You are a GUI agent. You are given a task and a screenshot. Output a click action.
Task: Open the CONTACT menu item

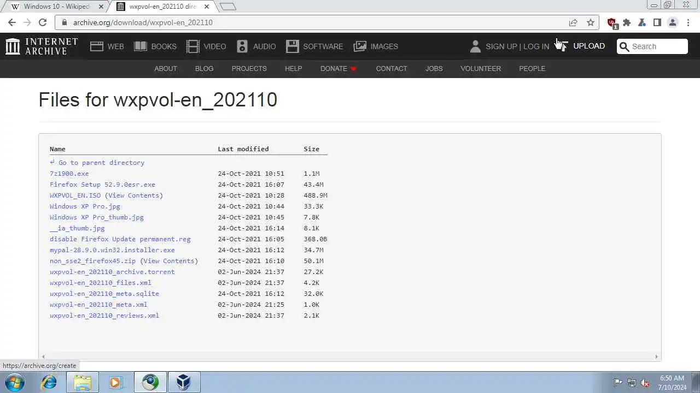392,69
